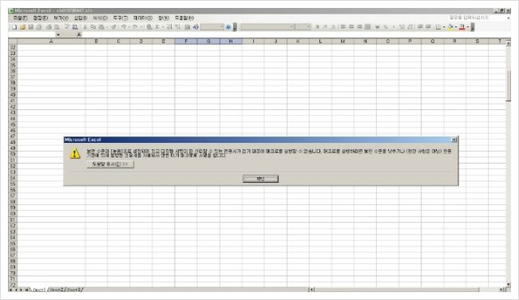This screenshot has width=519, height=300.
Task: Click the confirm button in the Excel dialog
Action: tap(260, 179)
